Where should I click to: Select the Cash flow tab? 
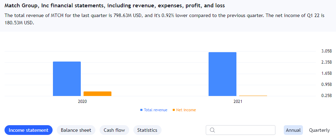(x=114, y=130)
